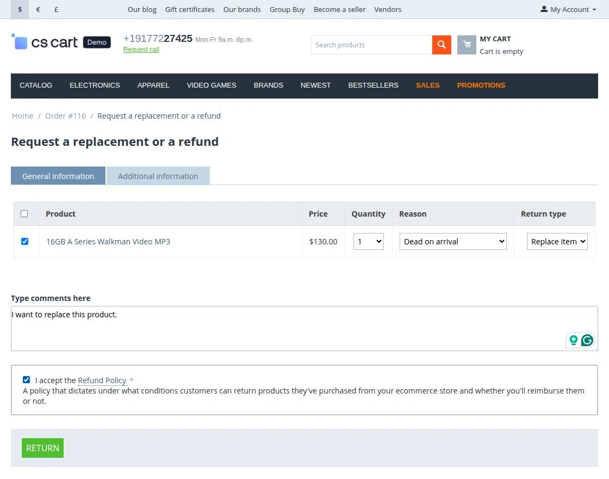The height and width of the screenshot is (479, 609).
Task: Click the green lightbulb suggestion icon
Action: click(x=573, y=340)
